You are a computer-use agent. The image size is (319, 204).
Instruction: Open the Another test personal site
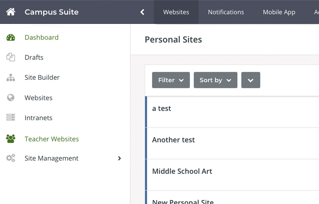(x=173, y=140)
